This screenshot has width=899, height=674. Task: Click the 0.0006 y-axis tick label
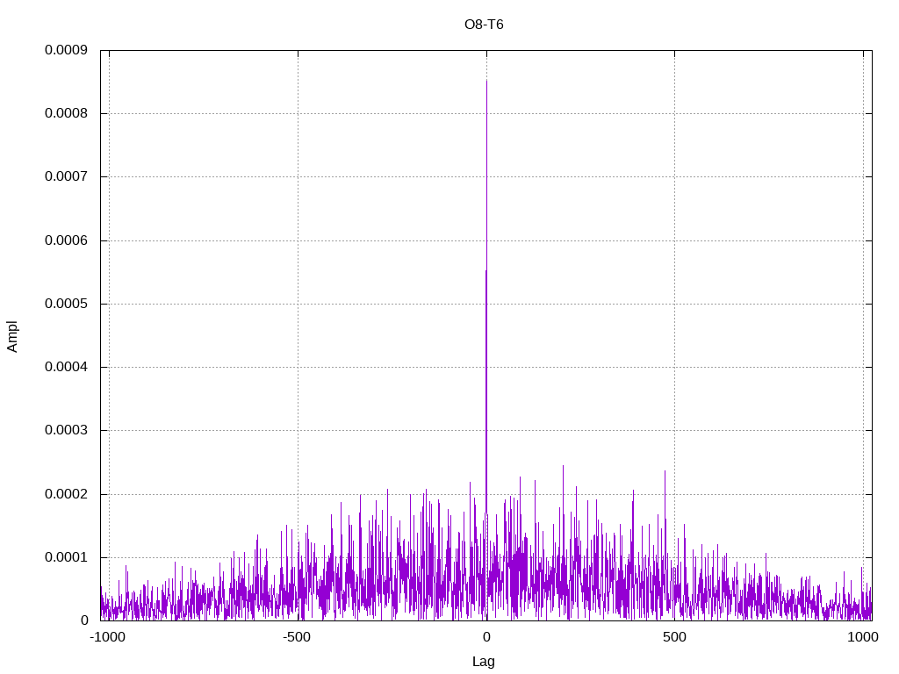(x=67, y=240)
